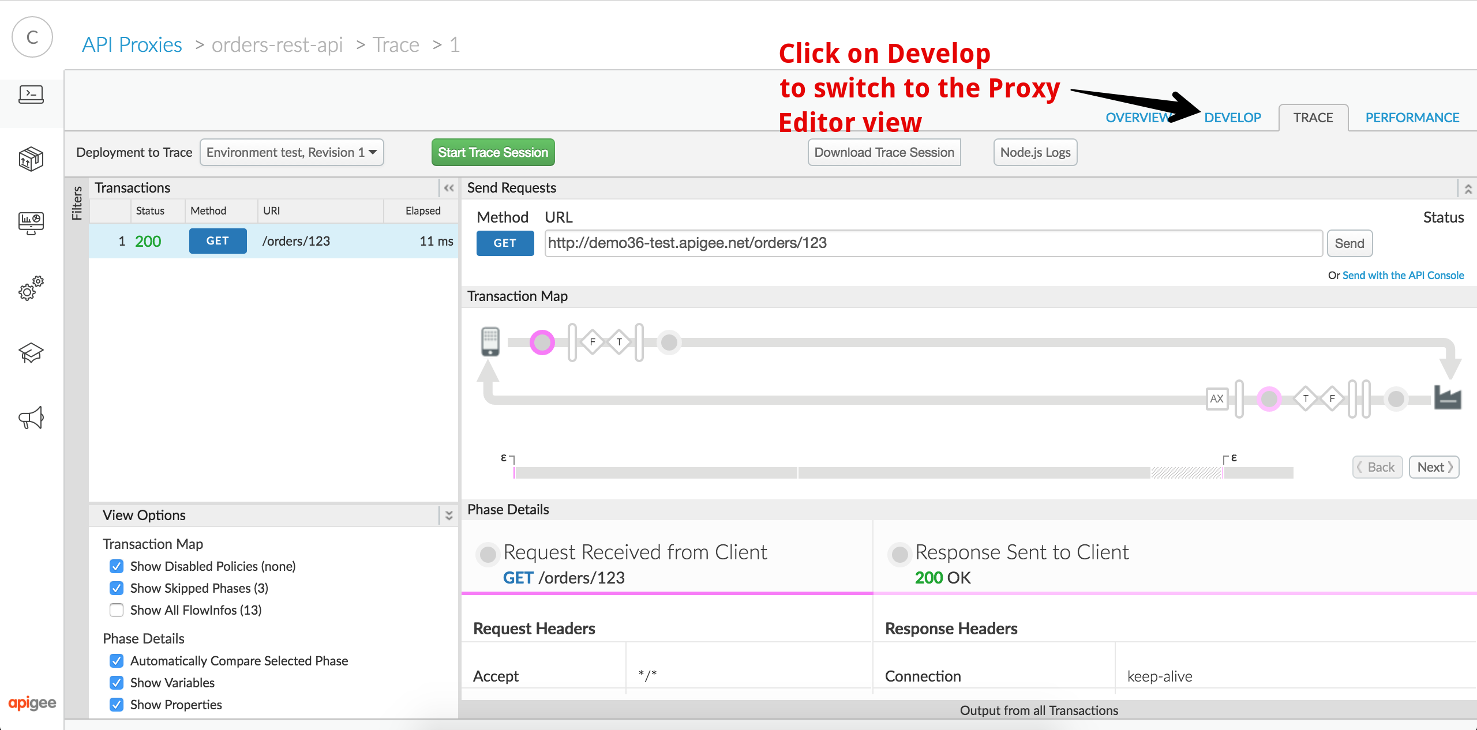Expand the Deployment to Trace dropdown
The image size is (1477, 730).
292,153
